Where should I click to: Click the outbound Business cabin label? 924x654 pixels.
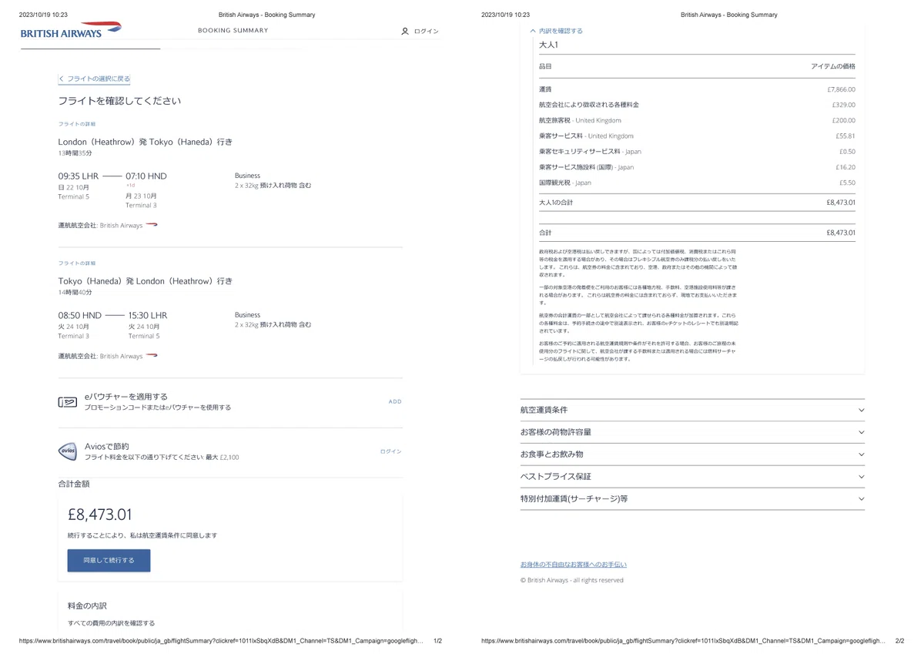tap(247, 176)
